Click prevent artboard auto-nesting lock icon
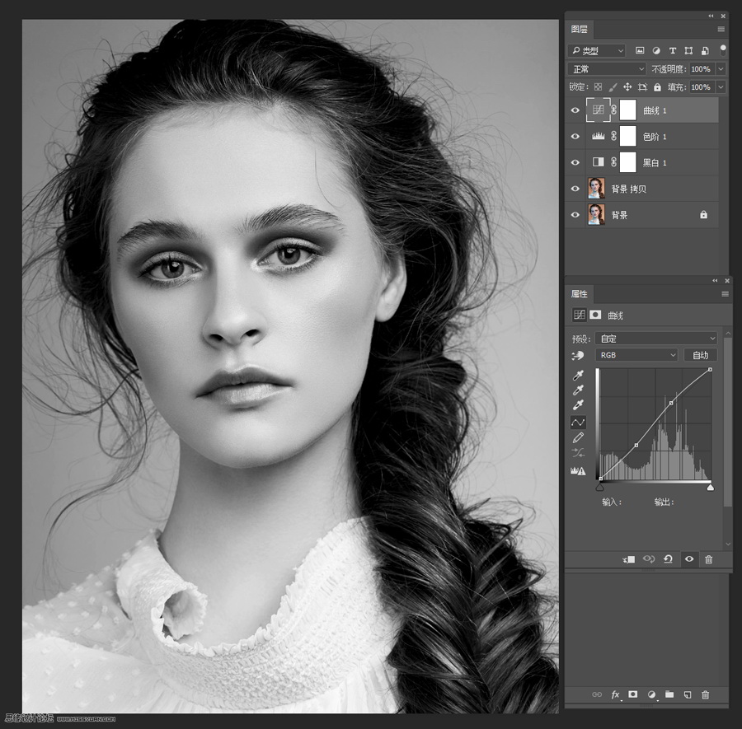742x729 pixels. [x=642, y=87]
